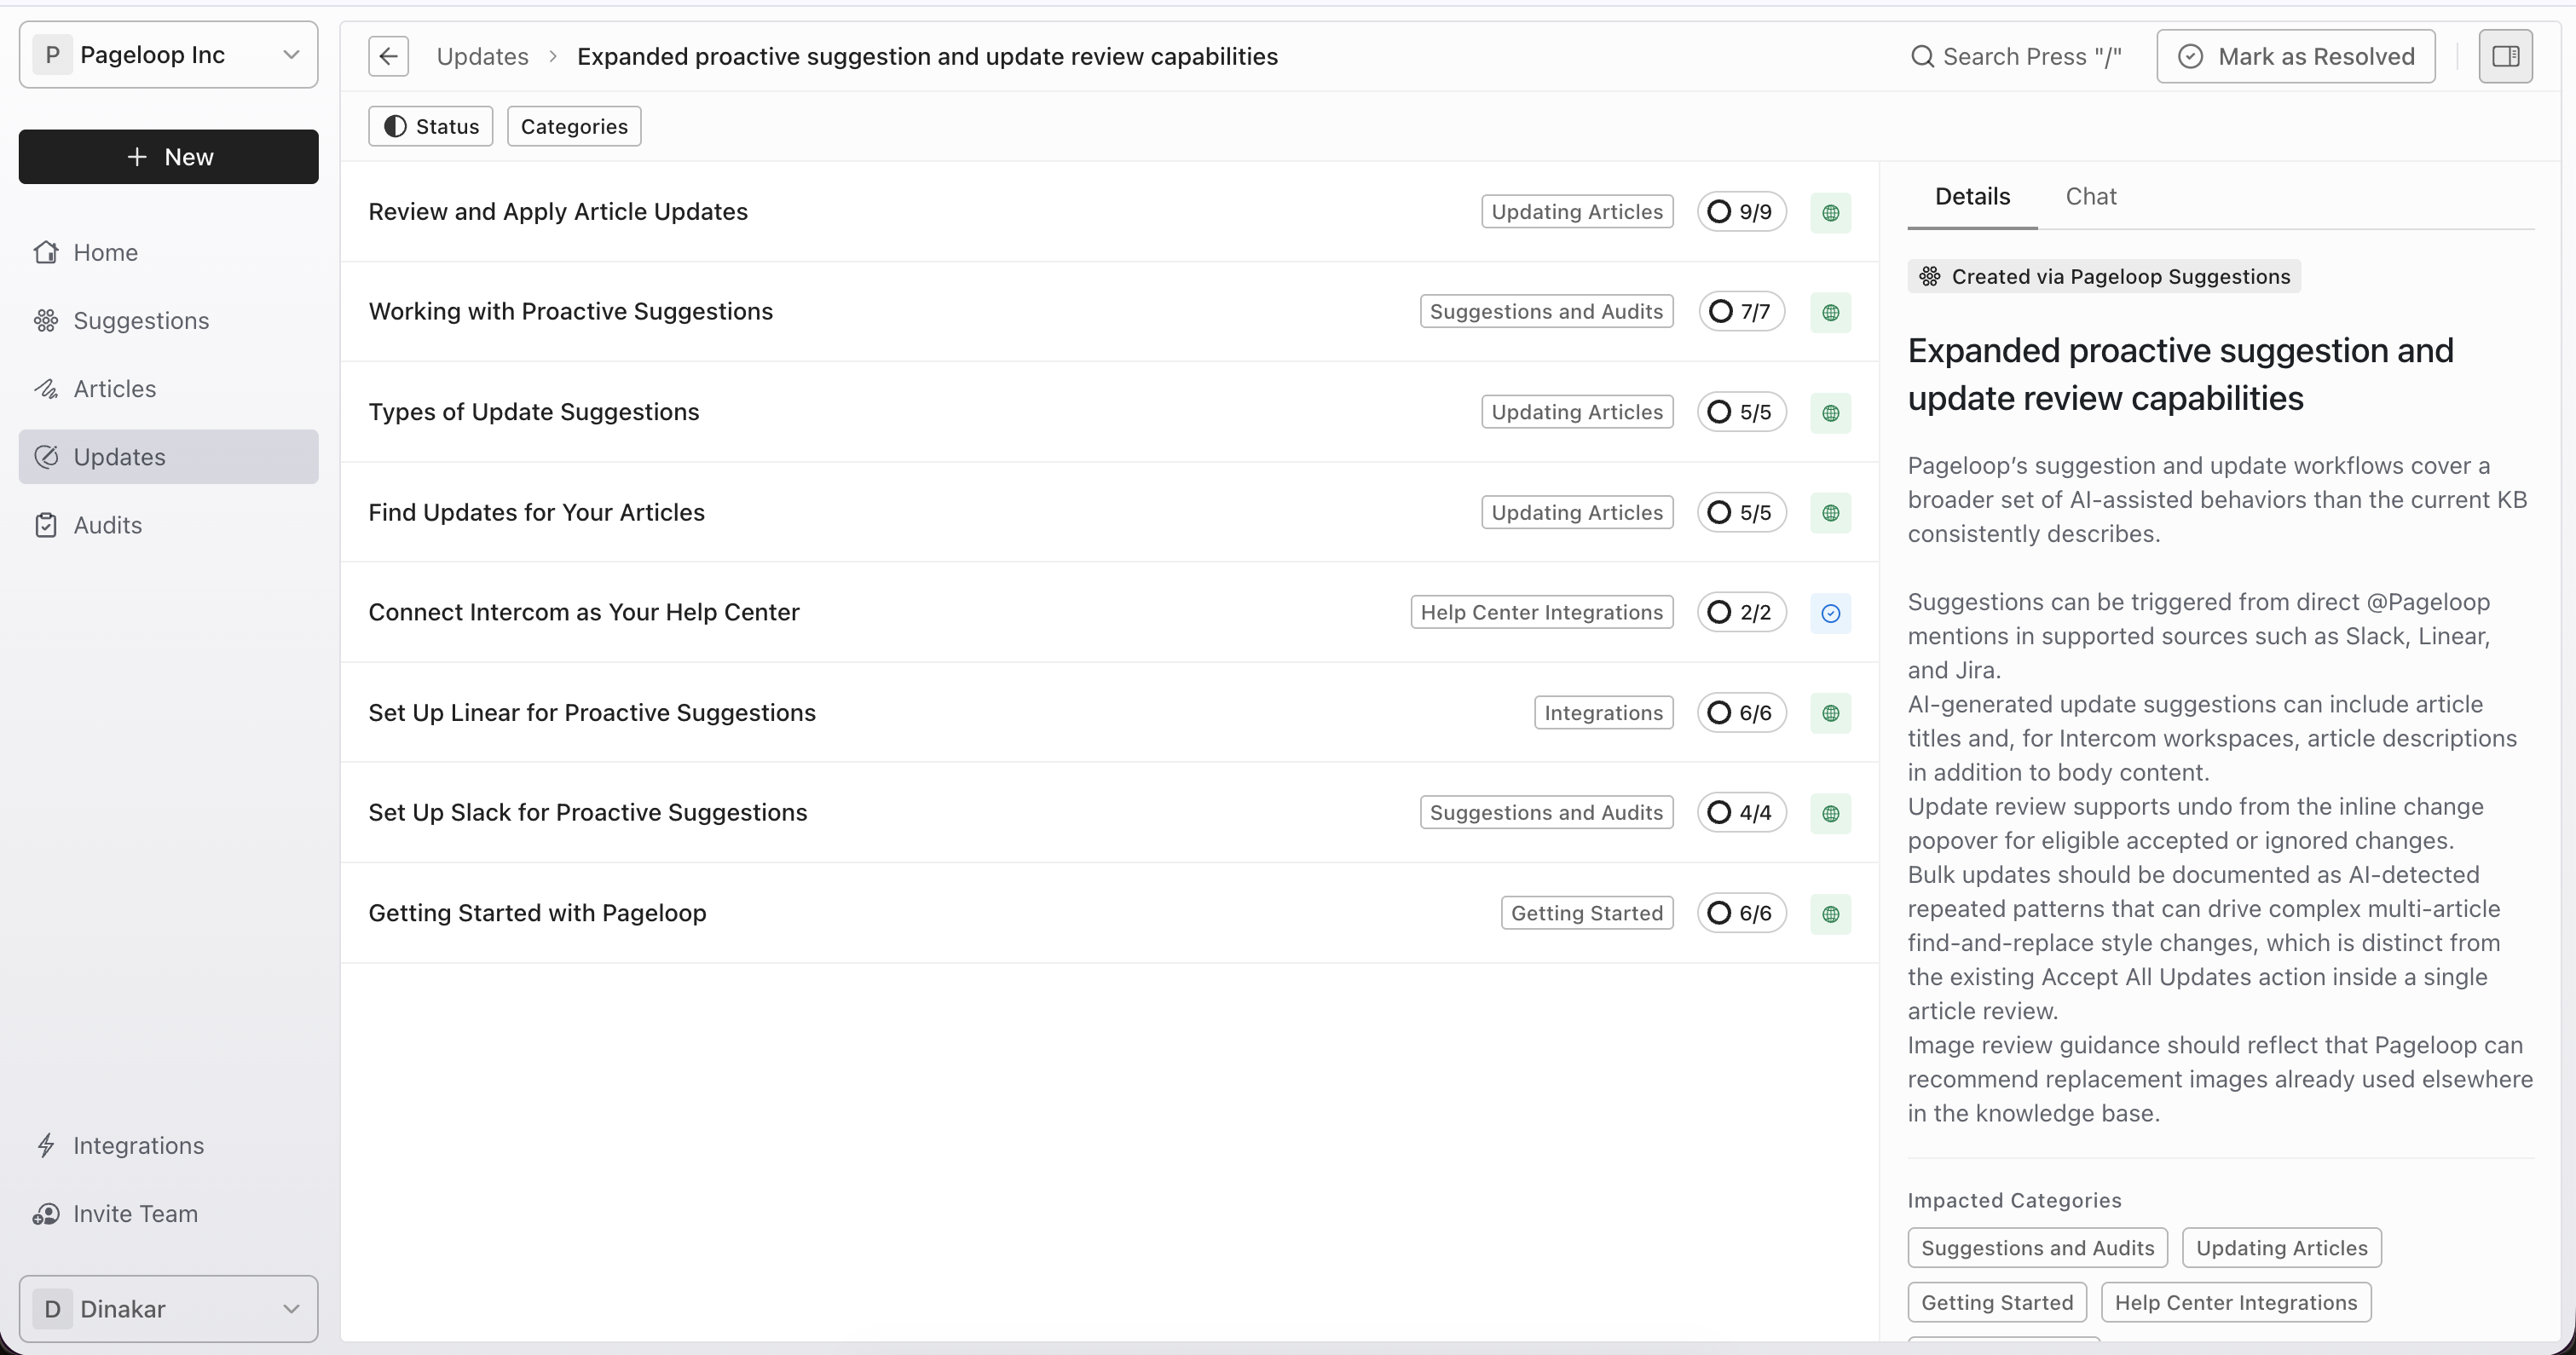The image size is (2576, 1355).
Task: Click the Help Center Integrations tag on Intercom row
Action: (1541, 612)
